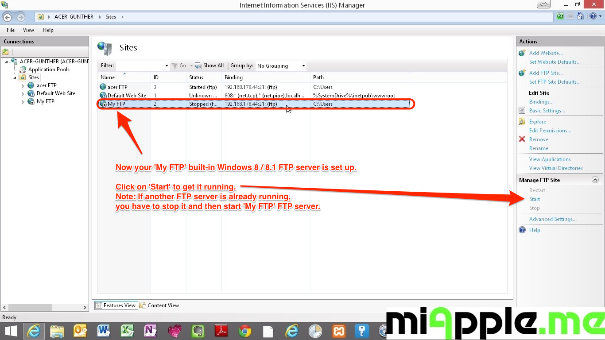
Task: Click the Add FTP Site globe icon
Action: 522,73
